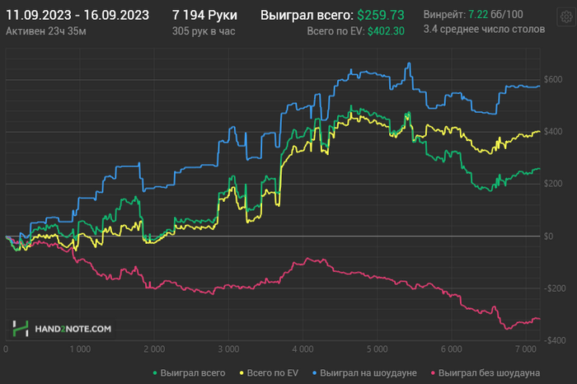Click the blue dot beside 'Выиграл на шоудауне'

click(x=314, y=373)
